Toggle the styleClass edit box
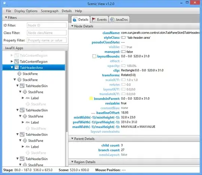202x175 pixels. click(123, 38)
